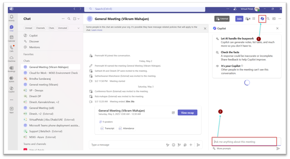Open Copilot pane from meeting header
The height and width of the screenshot is (159, 290).
click(x=262, y=19)
